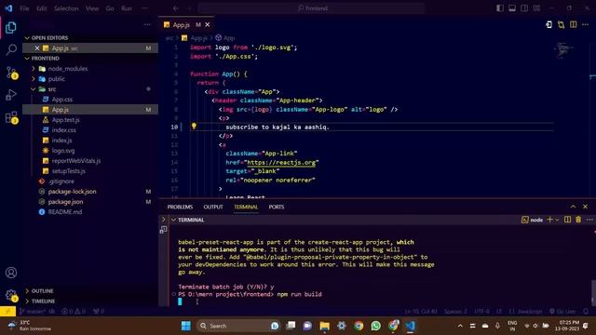Follow the https://reactjs.org link in code
The image size is (596, 335).
(281, 162)
